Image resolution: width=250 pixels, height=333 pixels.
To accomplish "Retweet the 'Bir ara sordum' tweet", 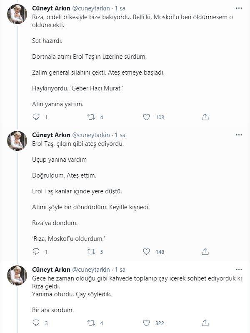I will [91, 323].
